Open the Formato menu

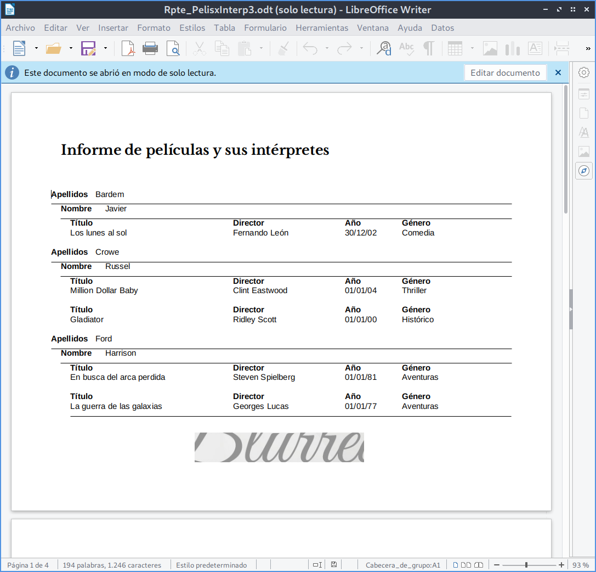pos(154,27)
